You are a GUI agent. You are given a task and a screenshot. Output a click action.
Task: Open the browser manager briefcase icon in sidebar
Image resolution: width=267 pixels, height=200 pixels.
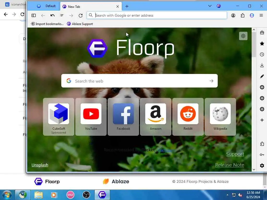point(262,33)
